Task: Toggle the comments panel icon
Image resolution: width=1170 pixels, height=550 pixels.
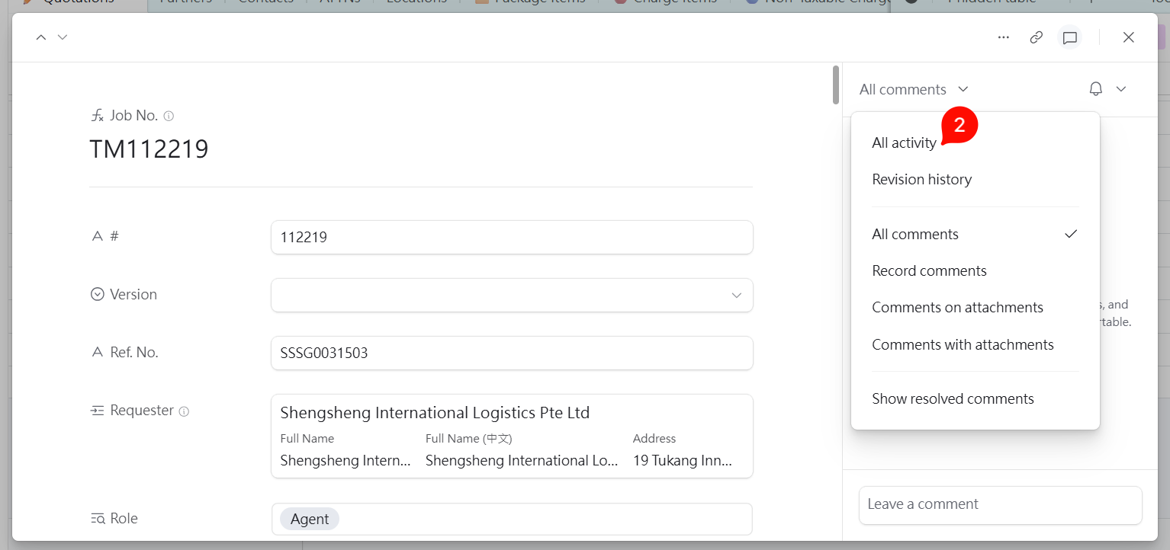Action: tap(1070, 37)
